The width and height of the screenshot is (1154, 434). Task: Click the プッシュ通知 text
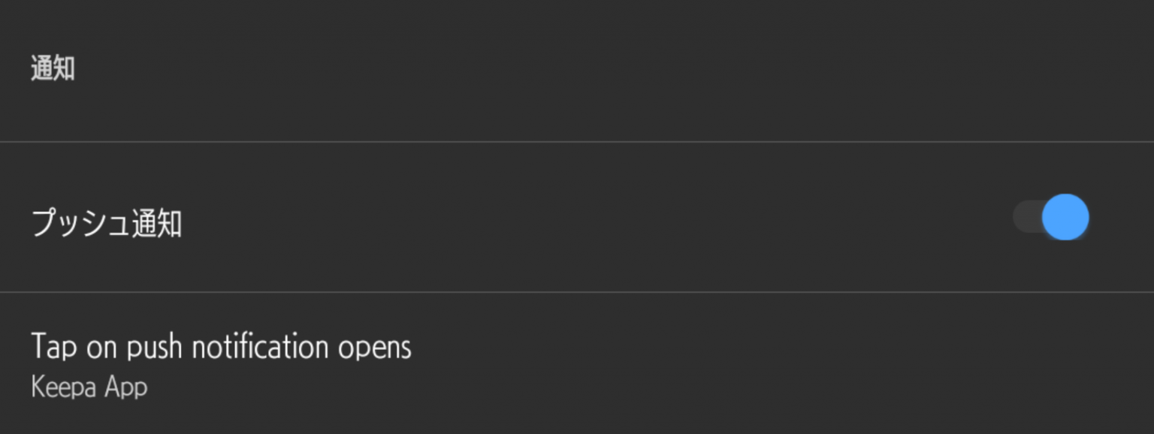106,224
